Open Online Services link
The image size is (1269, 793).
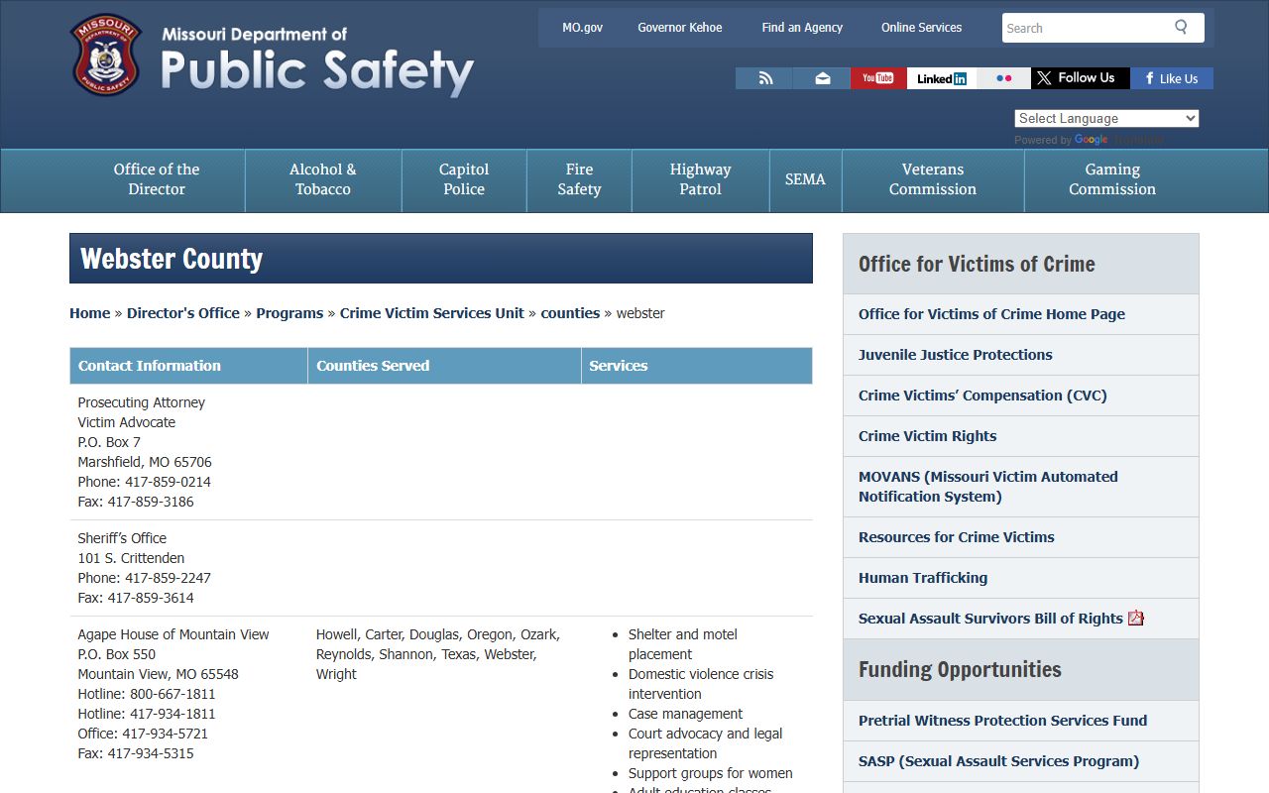922,28
